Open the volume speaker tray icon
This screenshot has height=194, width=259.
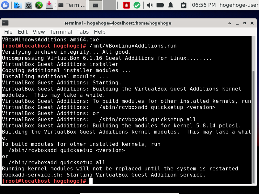pos(150,5)
